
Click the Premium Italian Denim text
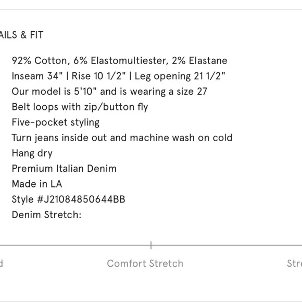[64, 169]
